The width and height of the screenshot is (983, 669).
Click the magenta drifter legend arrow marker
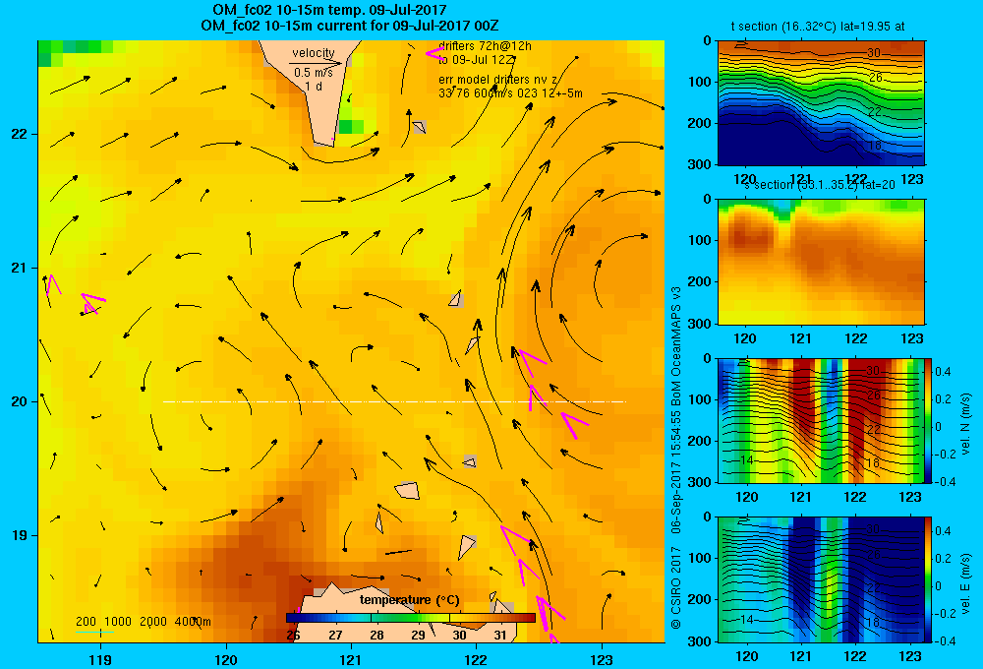click(434, 53)
